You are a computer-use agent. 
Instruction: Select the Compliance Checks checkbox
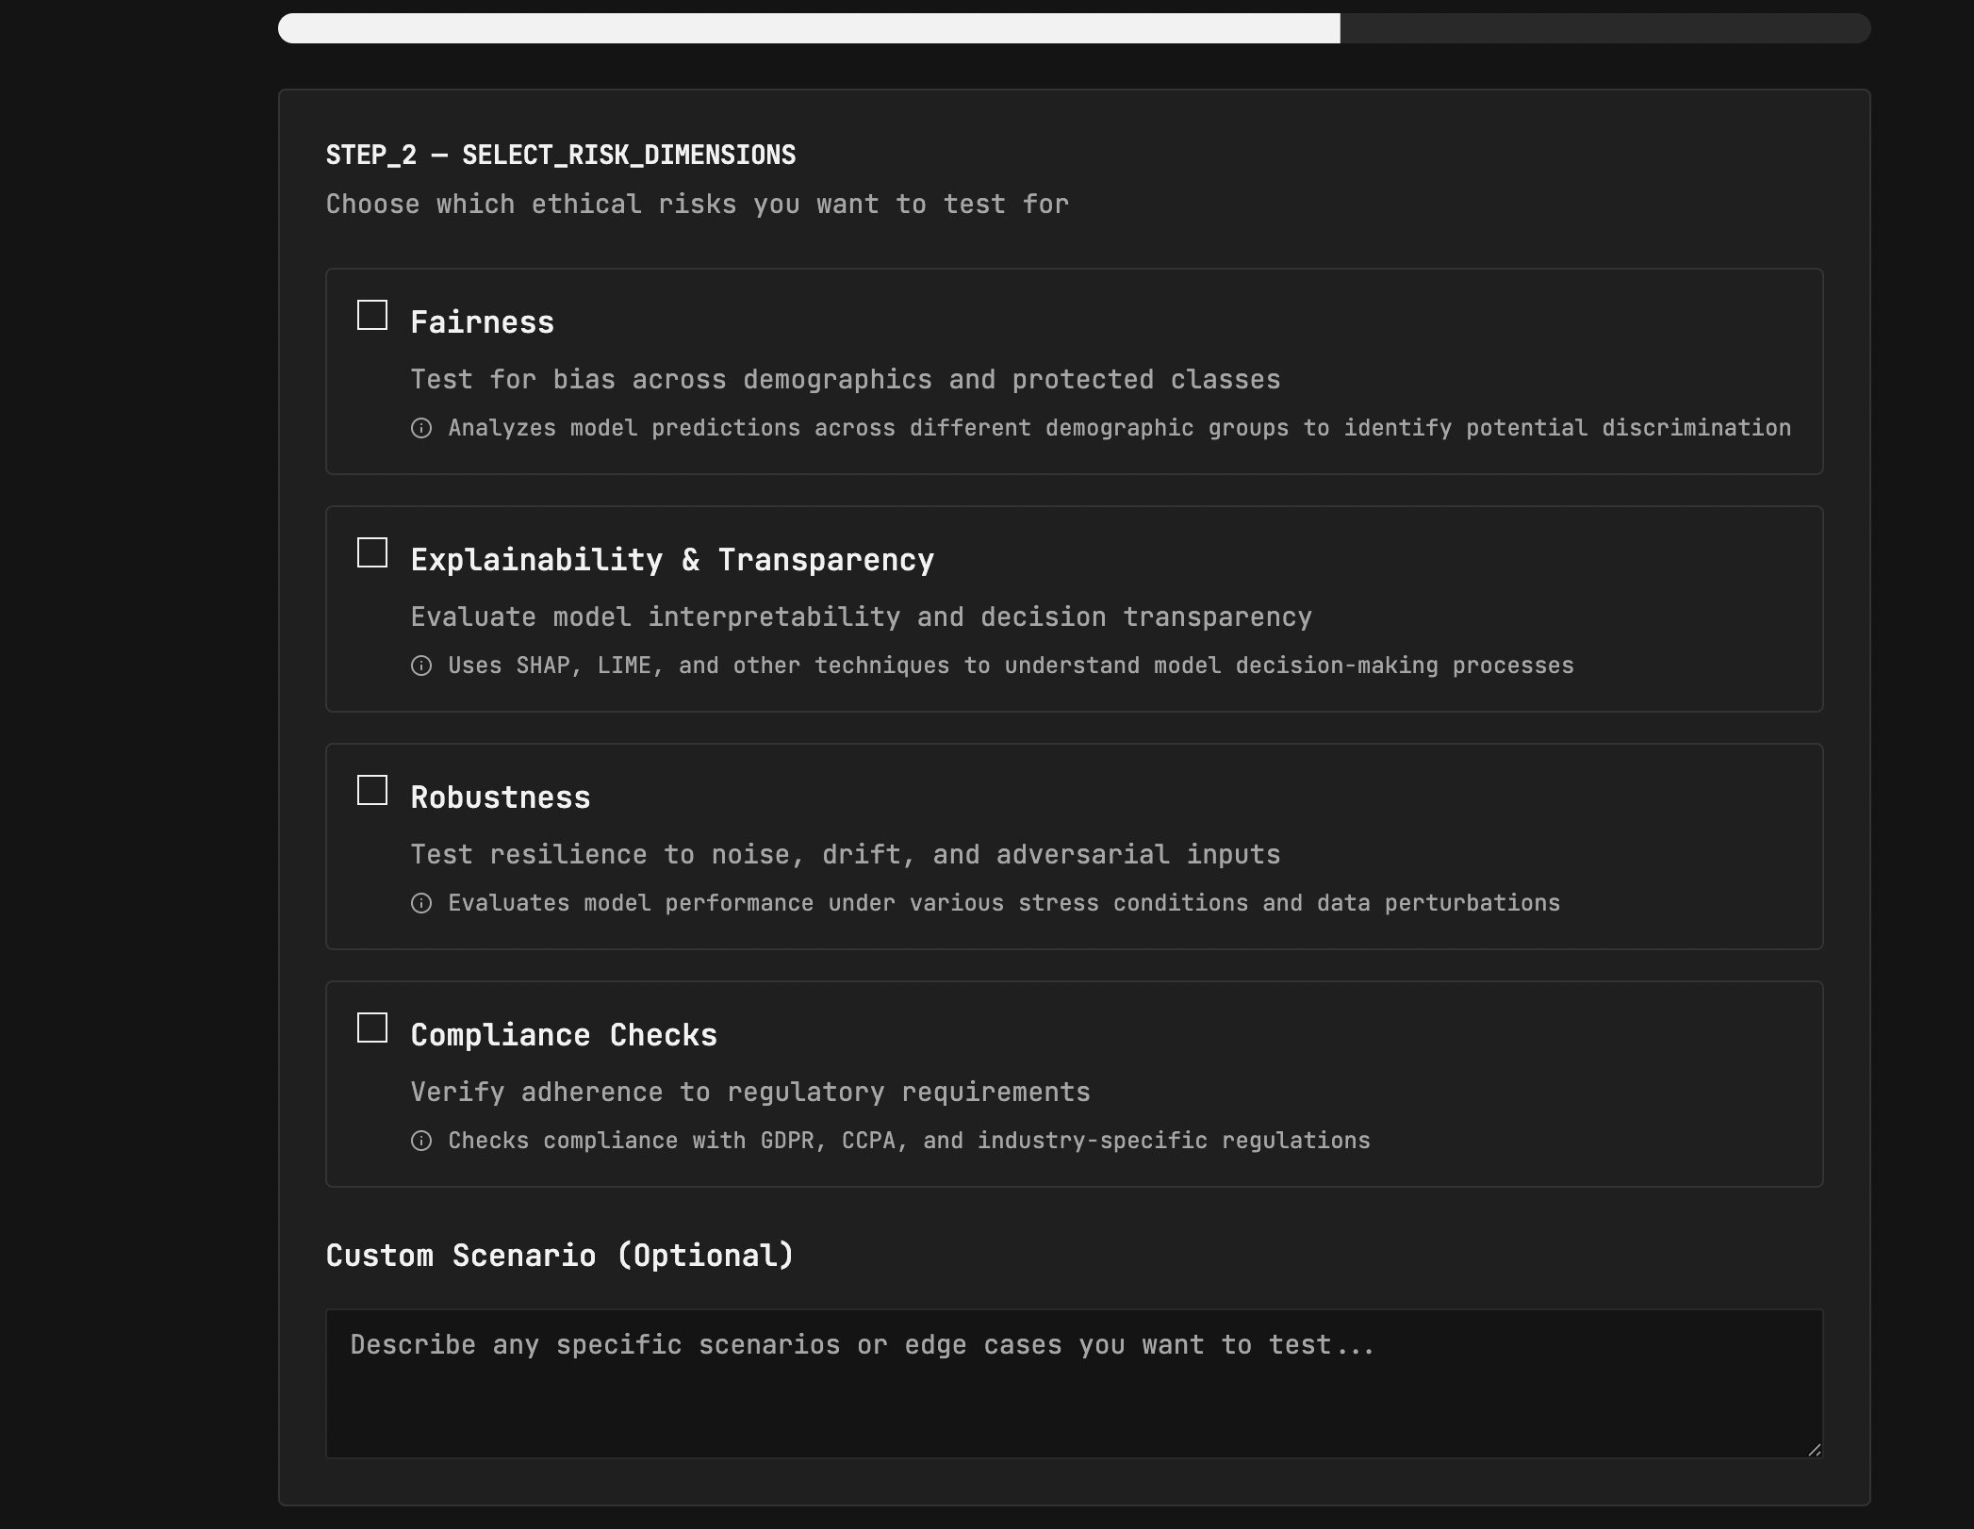point(372,1028)
